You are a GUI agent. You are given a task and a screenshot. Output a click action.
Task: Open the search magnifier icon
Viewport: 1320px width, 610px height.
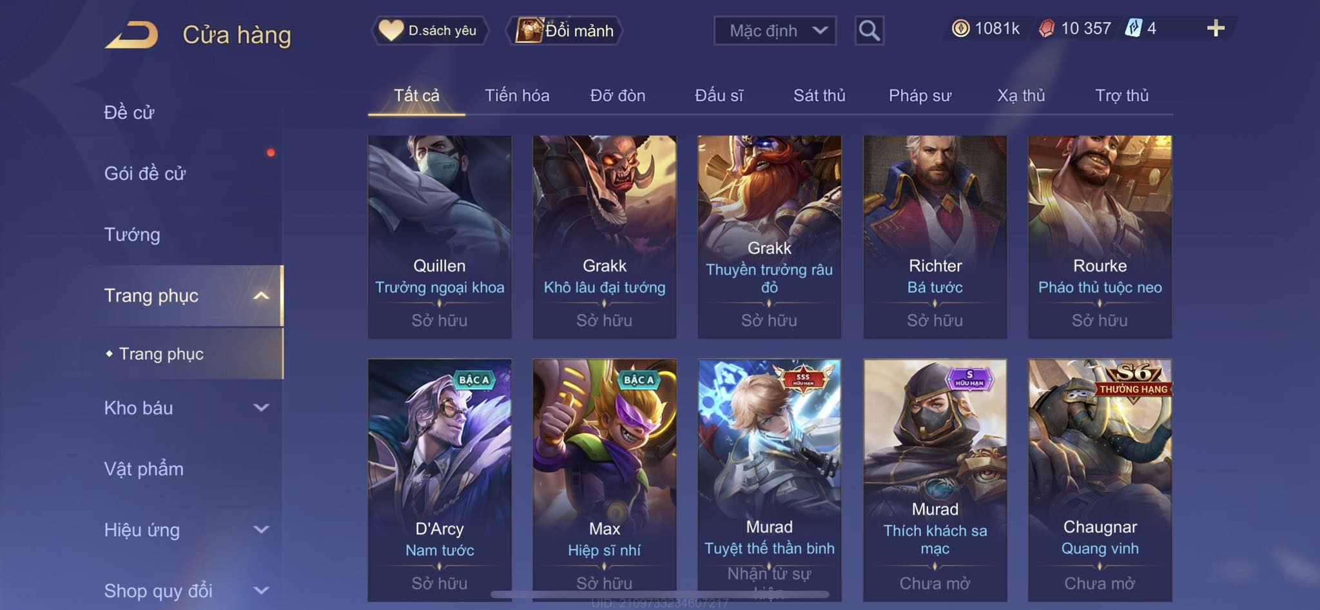click(x=869, y=30)
